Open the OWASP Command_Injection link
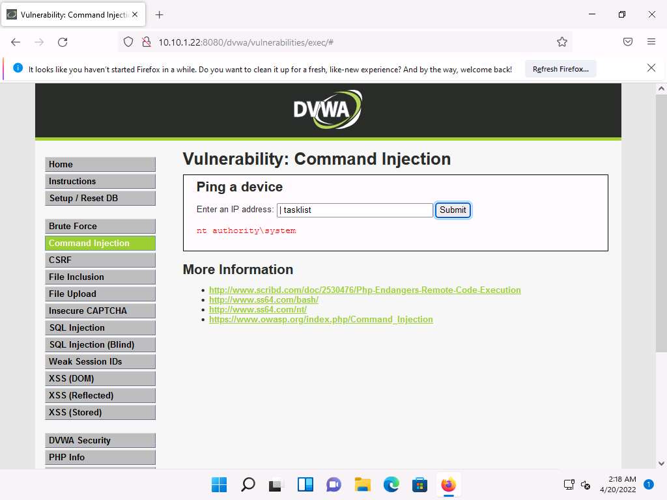Screen dimensions: 667x500 pyautogui.click(x=320, y=319)
